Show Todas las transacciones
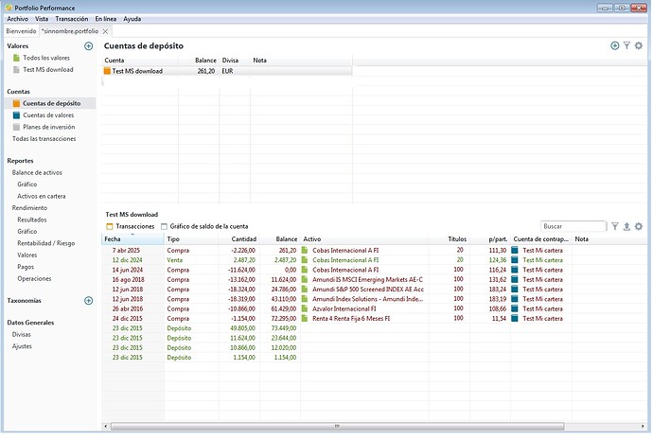The width and height of the screenshot is (653, 440). (x=44, y=139)
